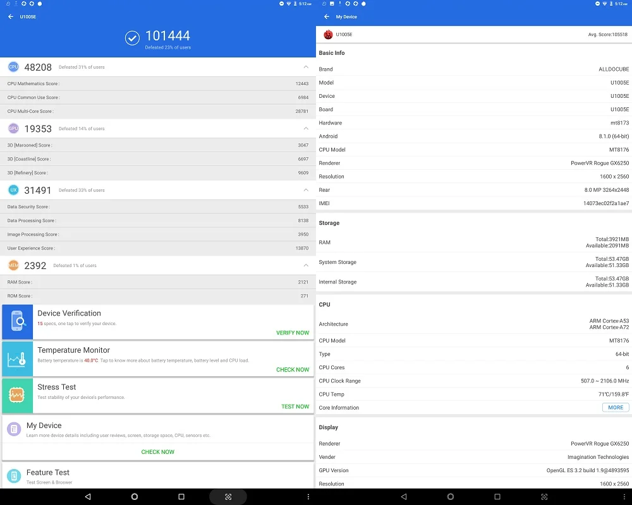The height and width of the screenshot is (505, 632).
Task: Tap the Hardware mt8173 row
Action: [x=474, y=123]
